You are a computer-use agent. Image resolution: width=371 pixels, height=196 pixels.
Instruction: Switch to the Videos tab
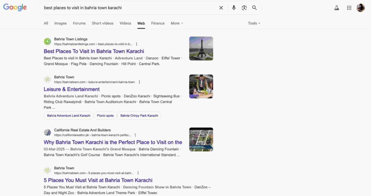click(125, 24)
